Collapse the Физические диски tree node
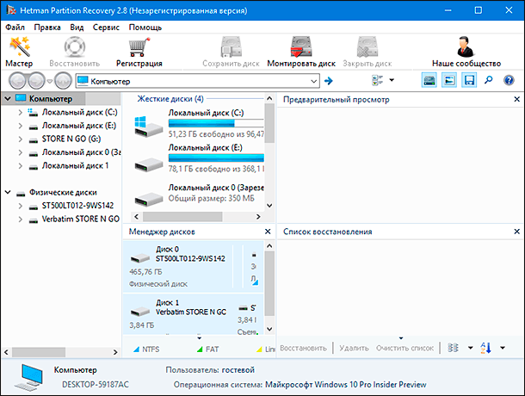Viewport: 525px width, 396px height. click(8, 192)
